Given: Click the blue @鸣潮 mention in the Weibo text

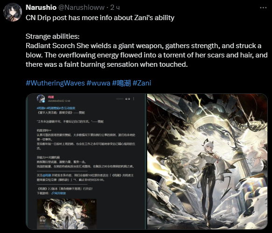Looking at the screenshot, I should 47,175.
